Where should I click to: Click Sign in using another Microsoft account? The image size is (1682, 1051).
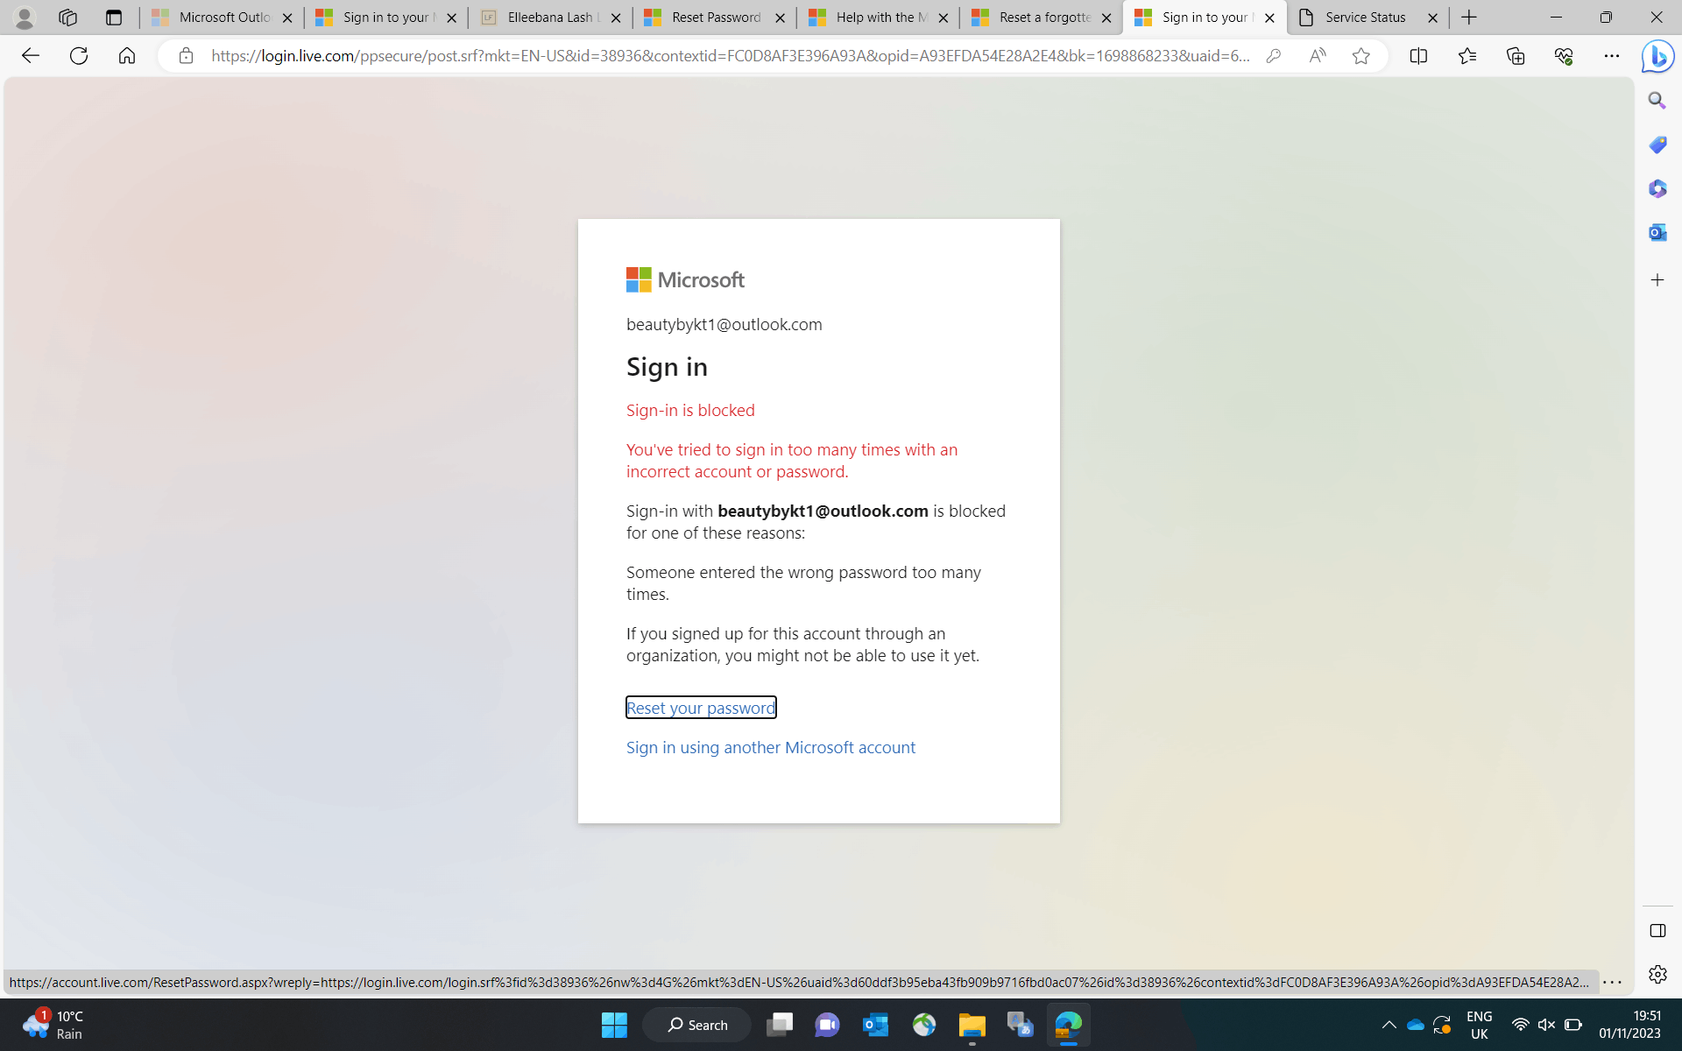point(770,747)
